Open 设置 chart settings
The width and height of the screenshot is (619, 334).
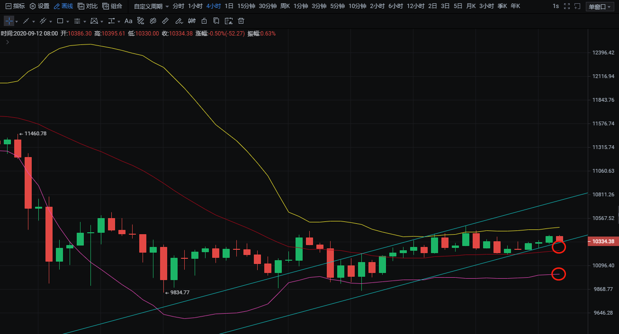39,6
